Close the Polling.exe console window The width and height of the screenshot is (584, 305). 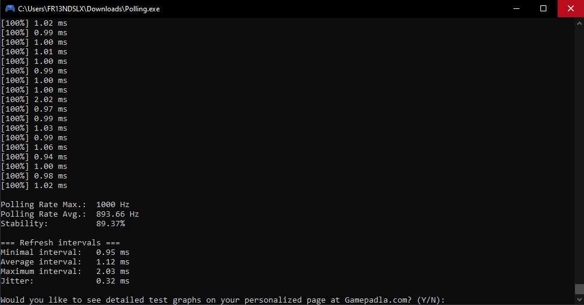571,8
